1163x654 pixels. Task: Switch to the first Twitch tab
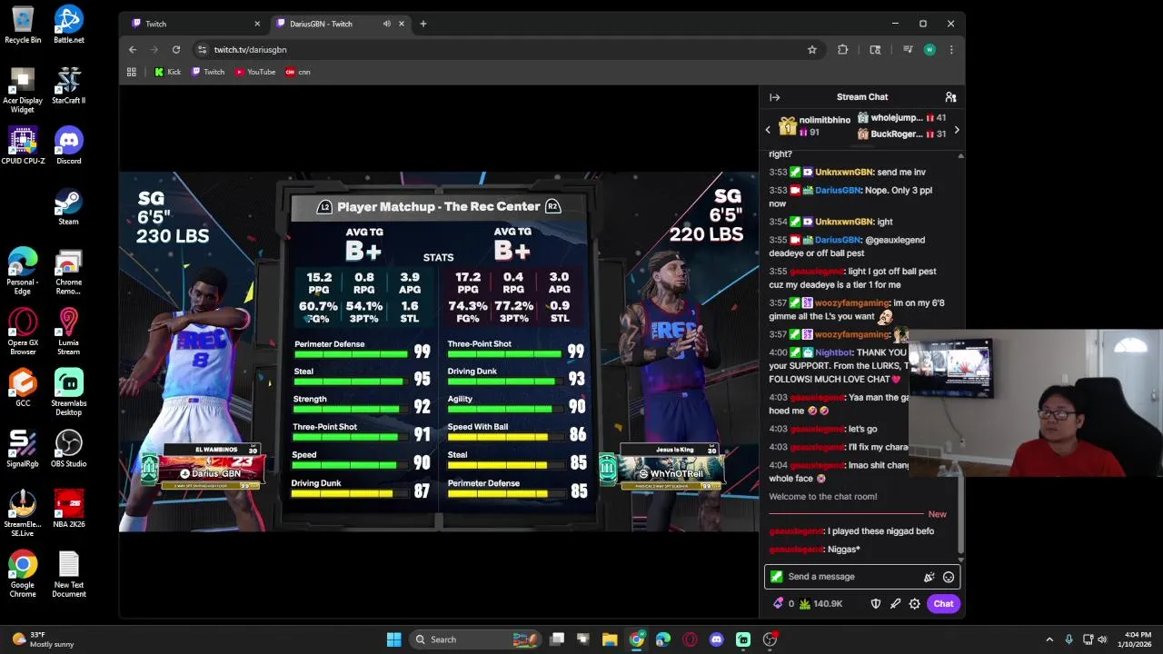[195, 24]
